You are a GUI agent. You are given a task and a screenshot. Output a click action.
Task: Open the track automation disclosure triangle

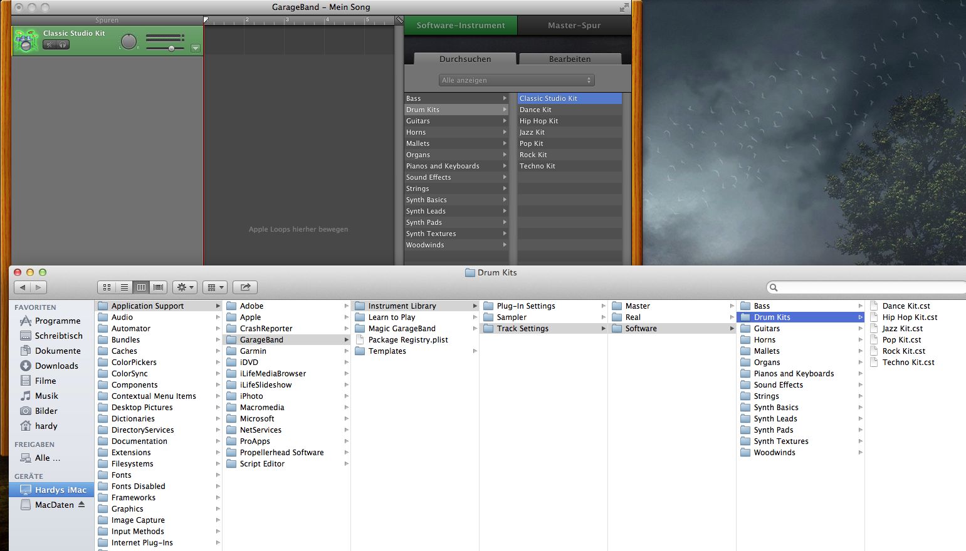click(196, 48)
